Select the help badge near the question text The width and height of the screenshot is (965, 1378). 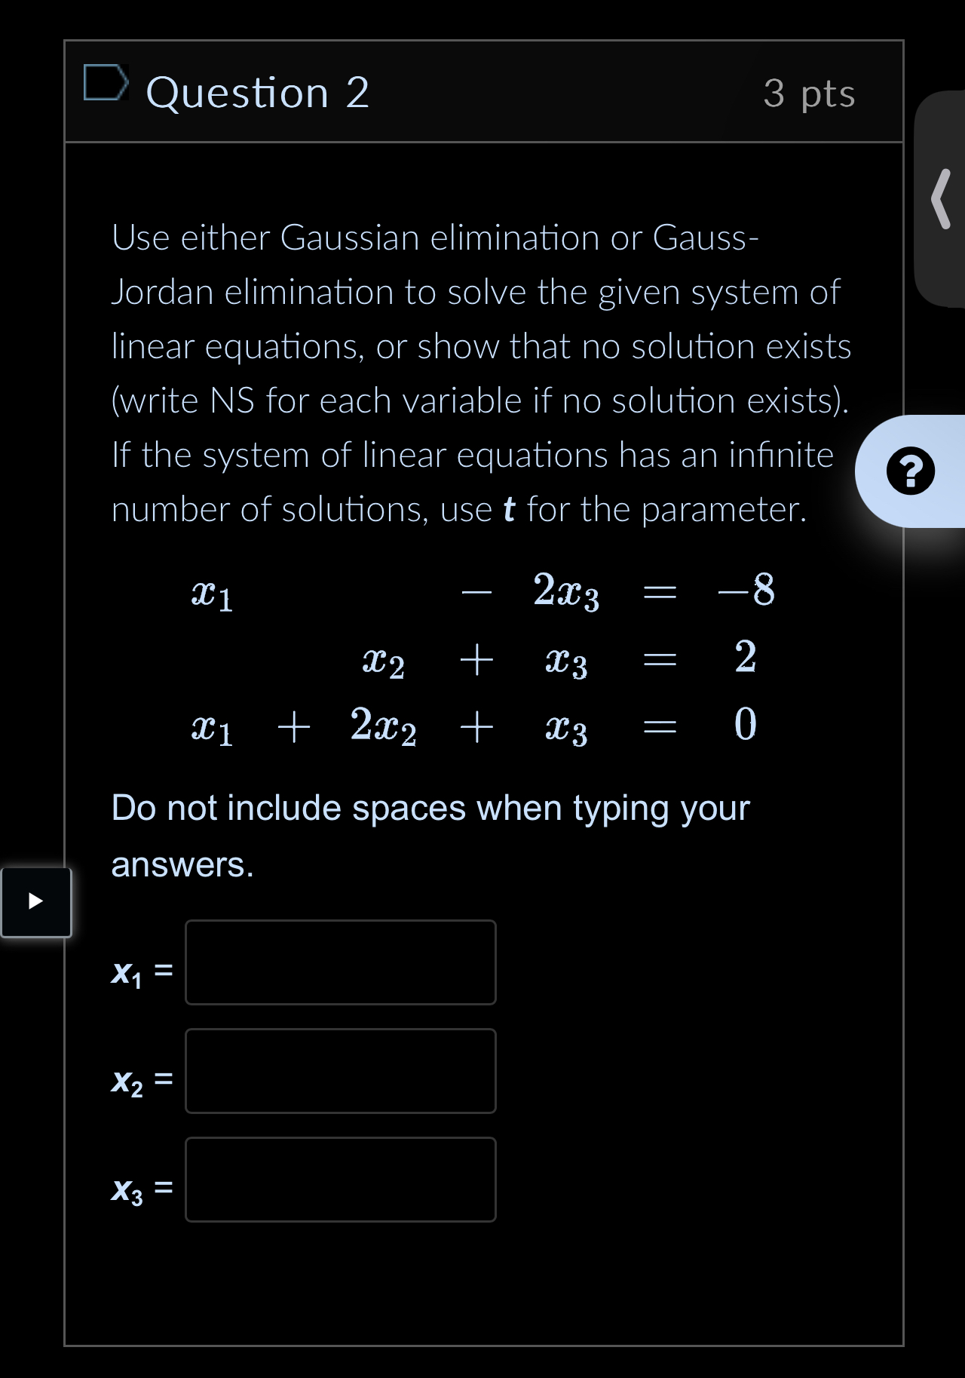pyautogui.click(x=910, y=471)
